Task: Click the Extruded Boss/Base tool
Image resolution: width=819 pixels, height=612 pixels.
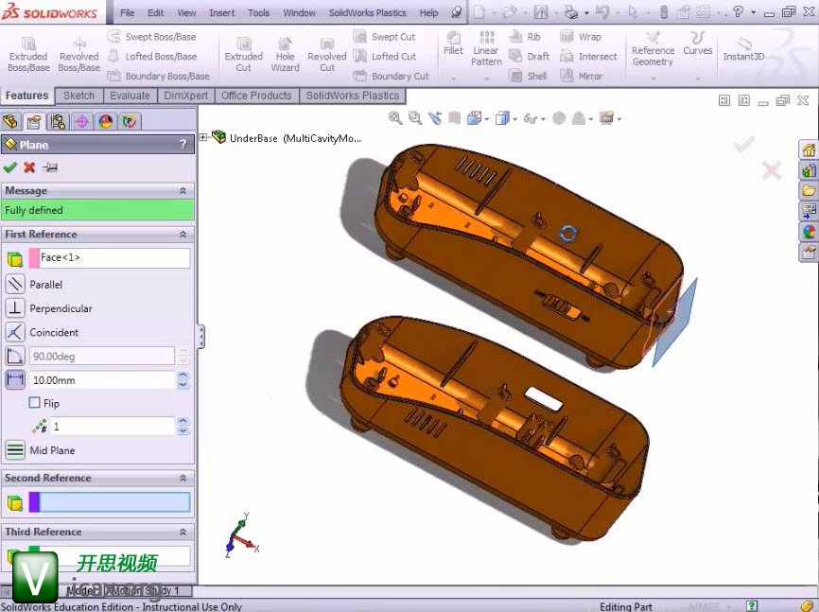Action: tap(28, 55)
